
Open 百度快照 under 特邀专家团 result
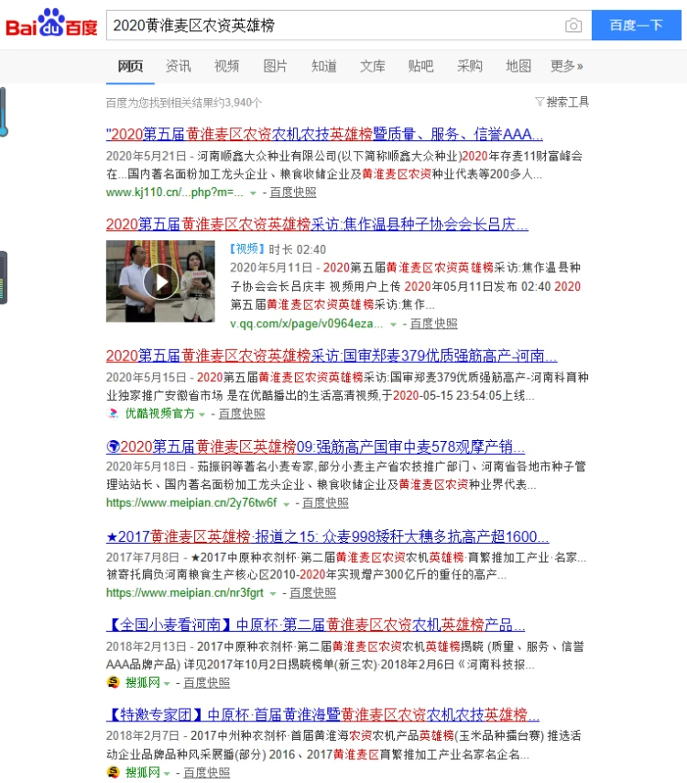pyautogui.click(x=206, y=773)
